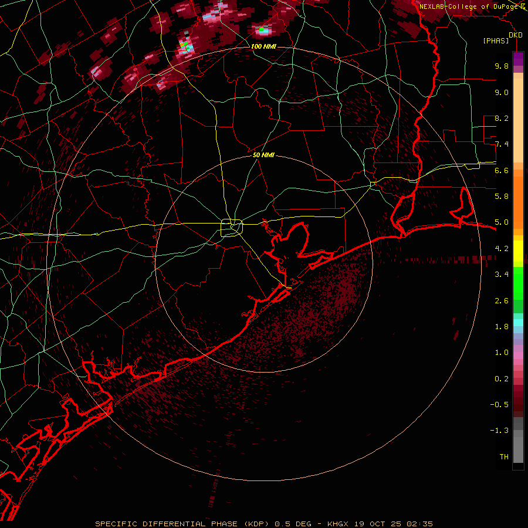This screenshot has height=528, width=528.
Task: Click the yellow Houston beltway loop on map
Action: (232, 228)
